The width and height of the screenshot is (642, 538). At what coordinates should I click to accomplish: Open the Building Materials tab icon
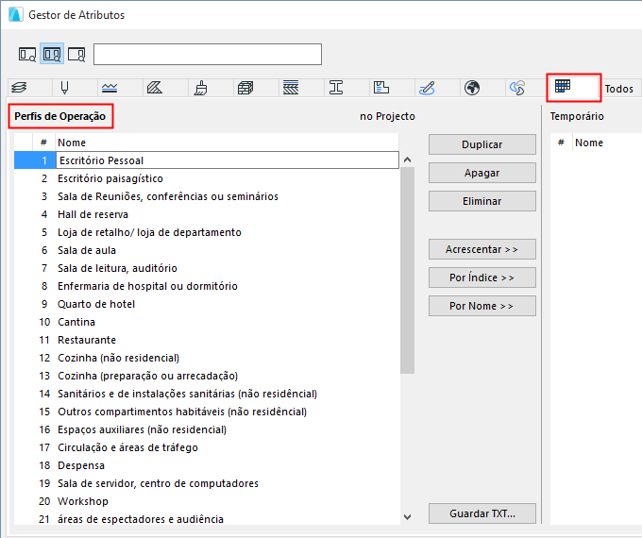[245, 88]
